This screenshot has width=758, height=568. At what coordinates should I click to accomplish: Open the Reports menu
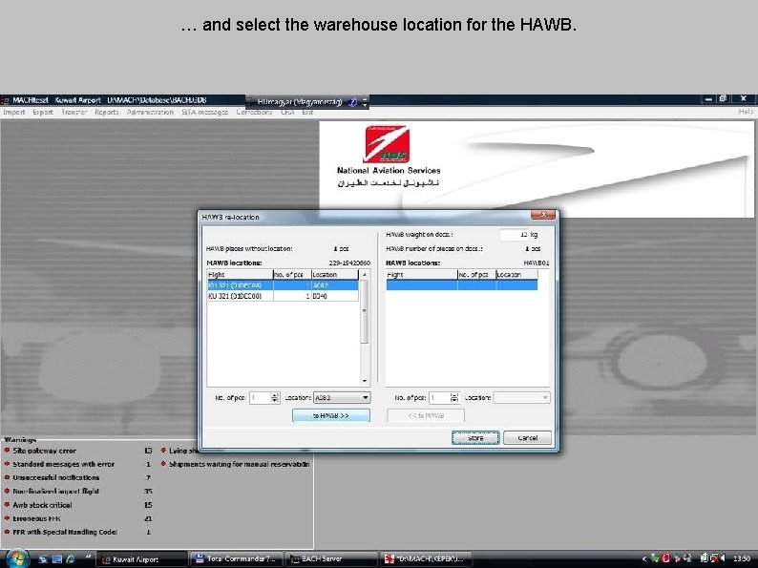pyautogui.click(x=106, y=112)
